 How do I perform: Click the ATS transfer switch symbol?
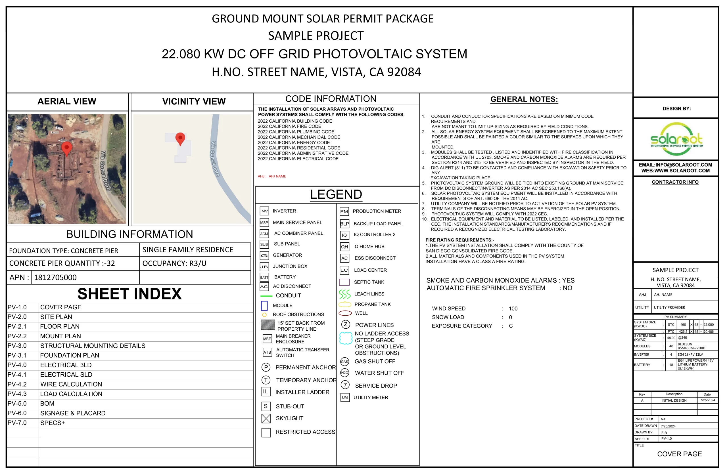(267, 352)
